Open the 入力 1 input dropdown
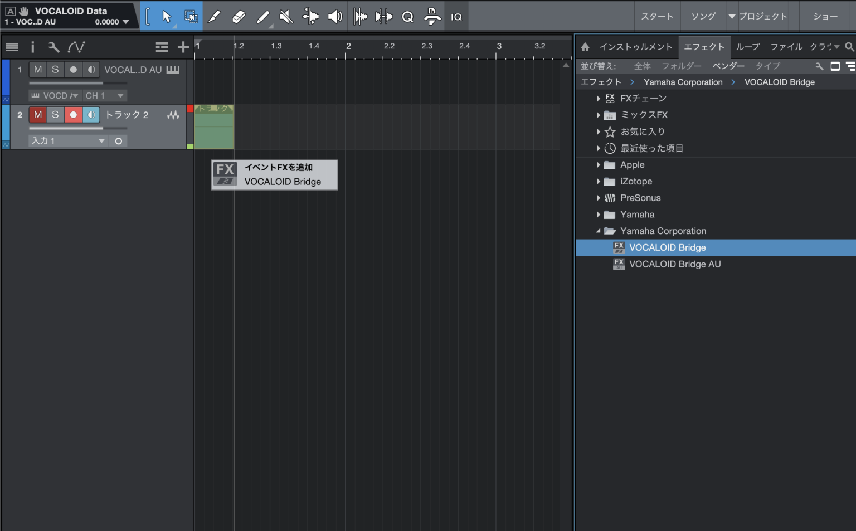 click(x=67, y=140)
